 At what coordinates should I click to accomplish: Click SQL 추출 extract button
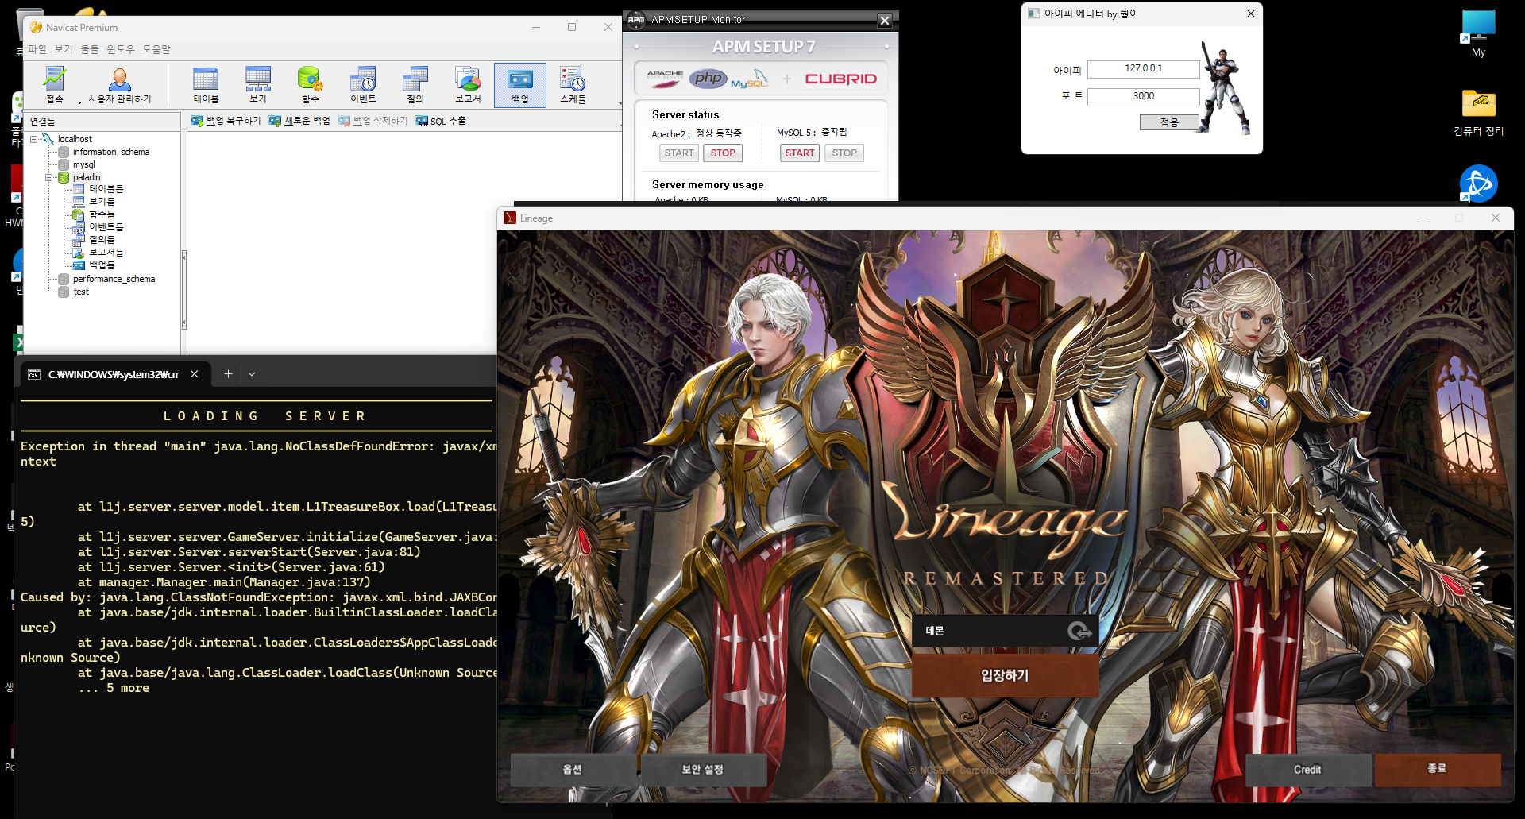(x=441, y=121)
